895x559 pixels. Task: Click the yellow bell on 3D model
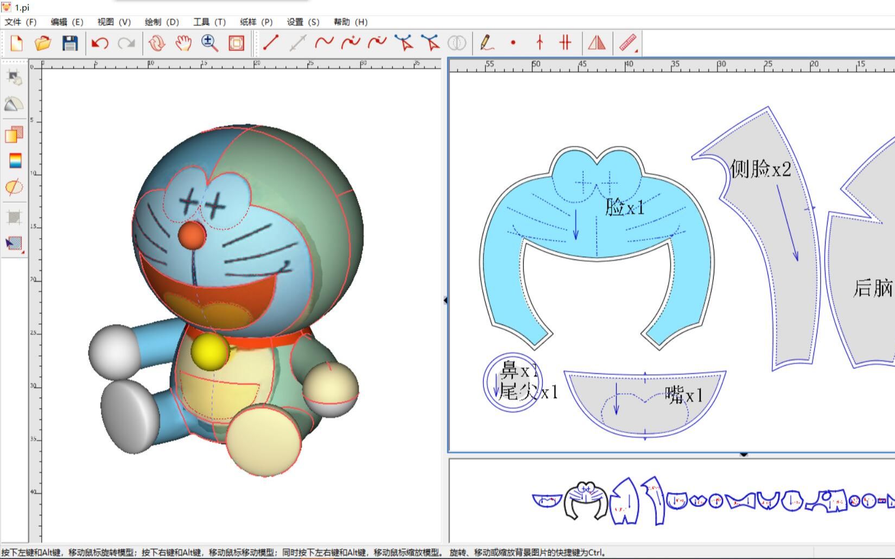[210, 351]
